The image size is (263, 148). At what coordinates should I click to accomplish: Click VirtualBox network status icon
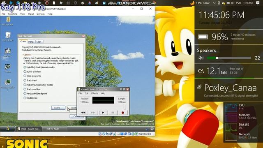[x=111, y=134]
